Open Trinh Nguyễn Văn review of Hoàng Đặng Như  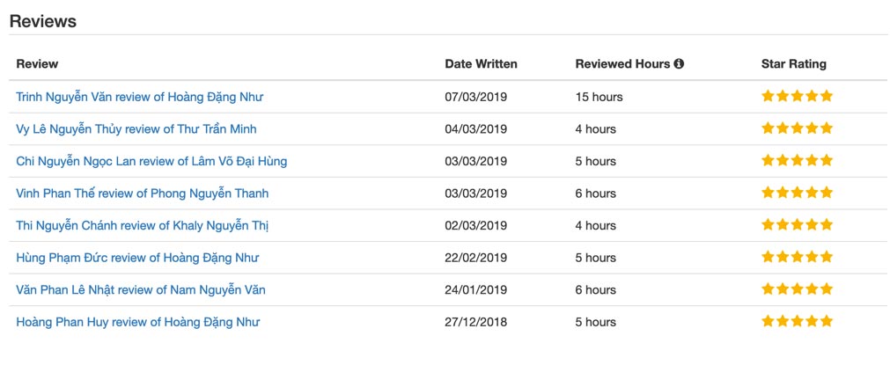tap(140, 97)
